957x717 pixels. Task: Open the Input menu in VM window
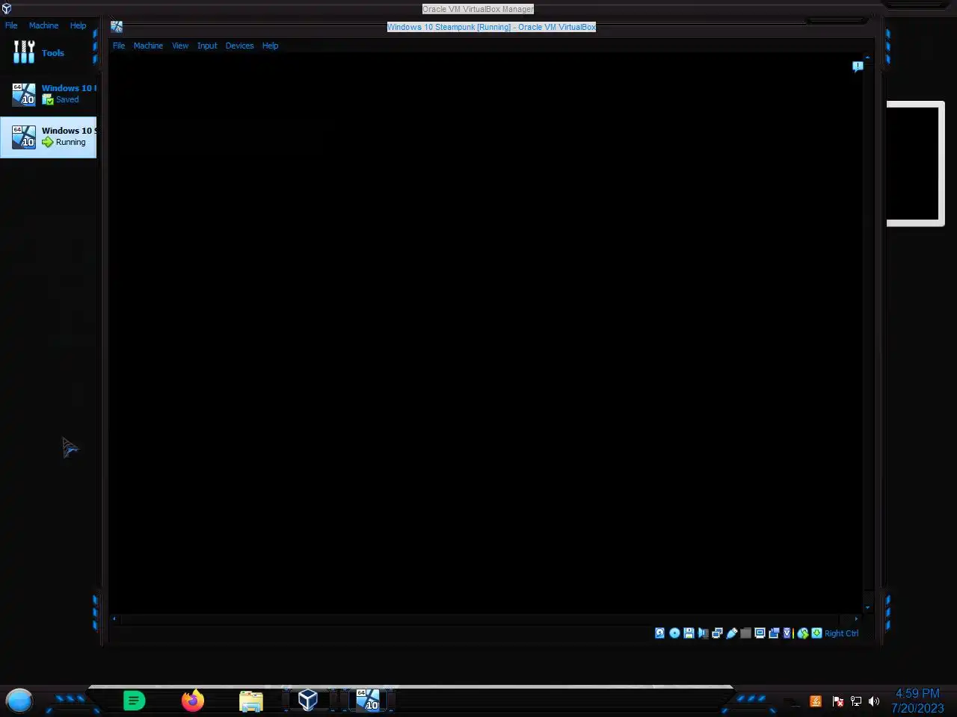point(207,46)
